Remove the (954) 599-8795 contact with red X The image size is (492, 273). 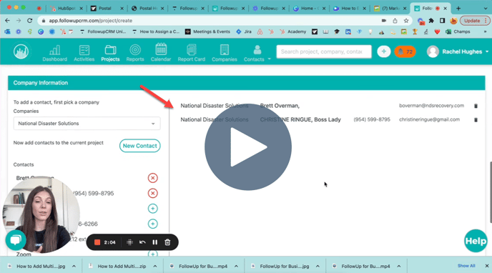pyautogui.click(x=152, y=193)
